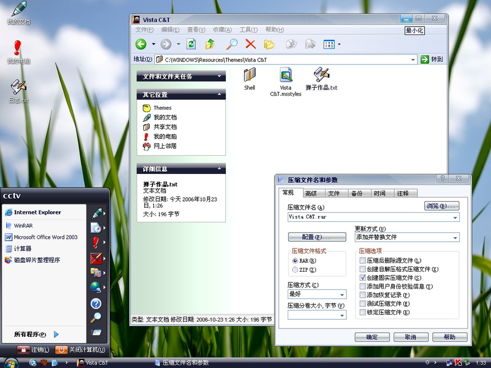The height and width of the screenshot is (368, 491).
Task: Open the recent documents icon in start menu
Action: 96,228
